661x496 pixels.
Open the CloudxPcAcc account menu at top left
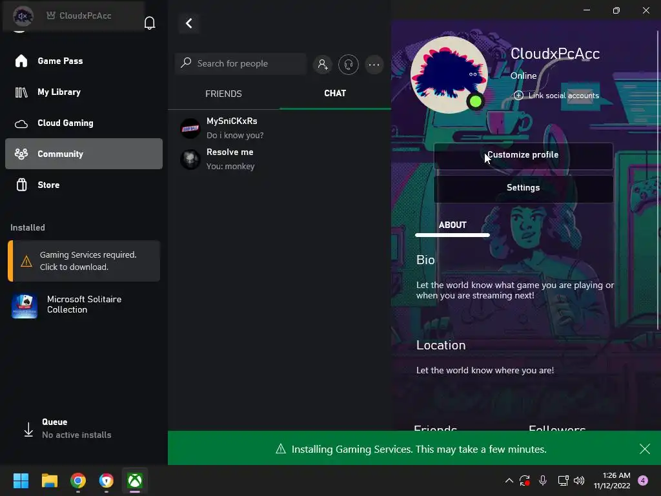pos(74,16)
